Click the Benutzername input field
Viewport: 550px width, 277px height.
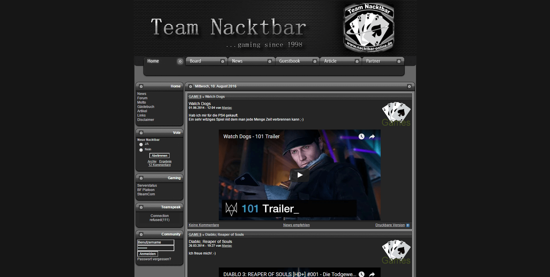click(x=155, y=242)
